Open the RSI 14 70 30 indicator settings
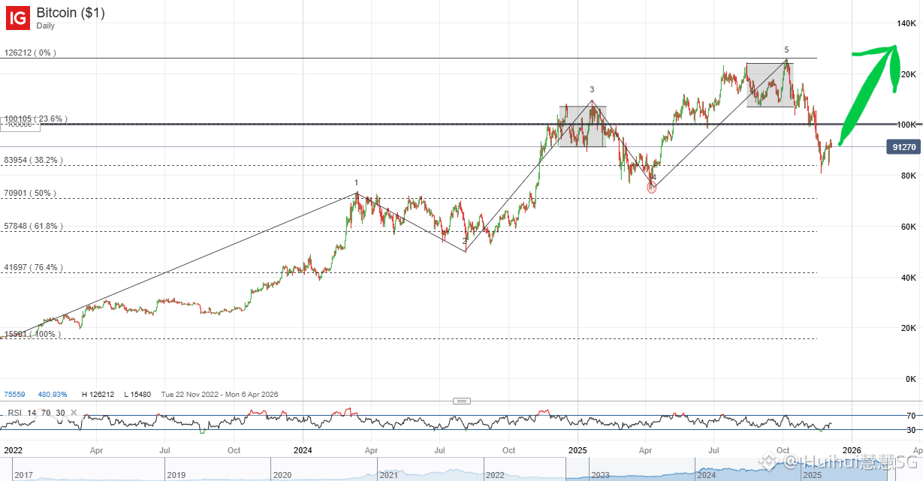This screenshot has height=481, width=923. tap(36, 413)
